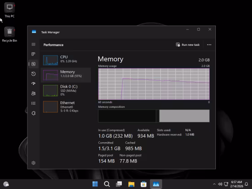Open the Task Manager hamburger navigation menu
This screenshot has width=252, height=189.
point(33,44)
